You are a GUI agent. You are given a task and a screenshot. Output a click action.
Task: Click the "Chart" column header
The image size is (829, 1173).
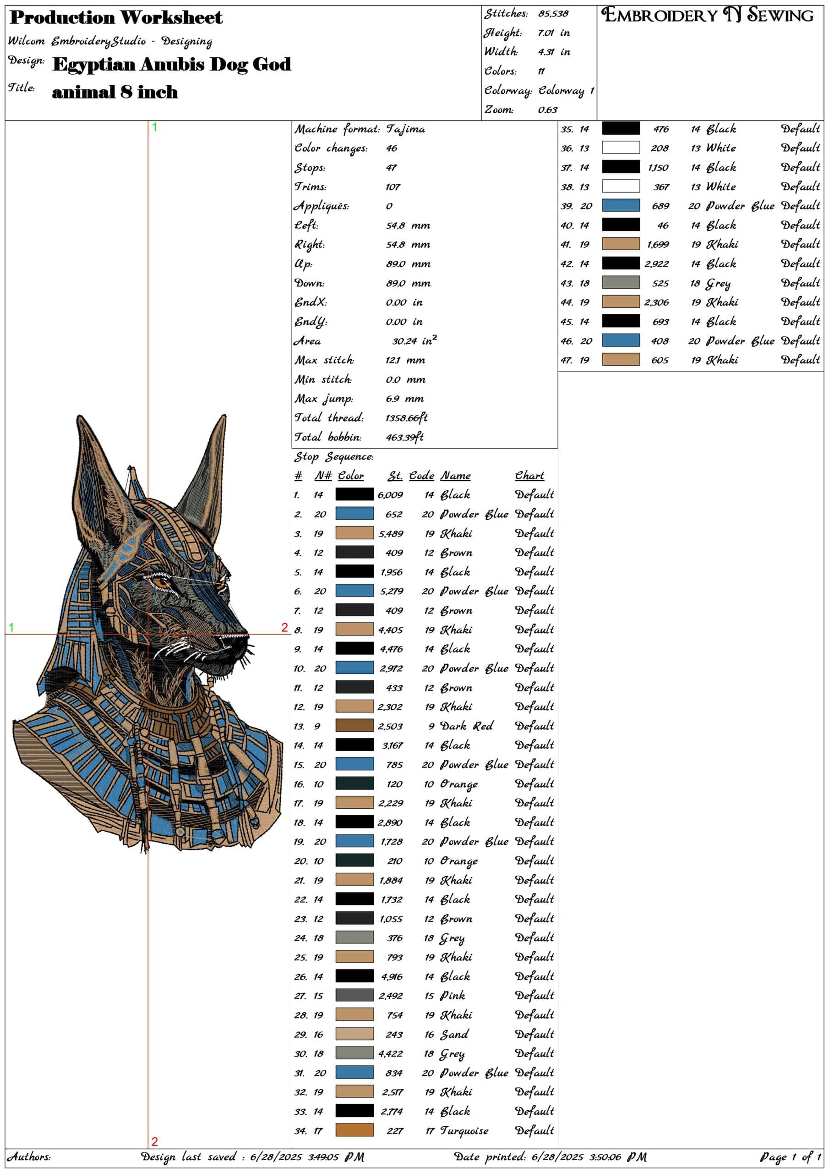529,476
